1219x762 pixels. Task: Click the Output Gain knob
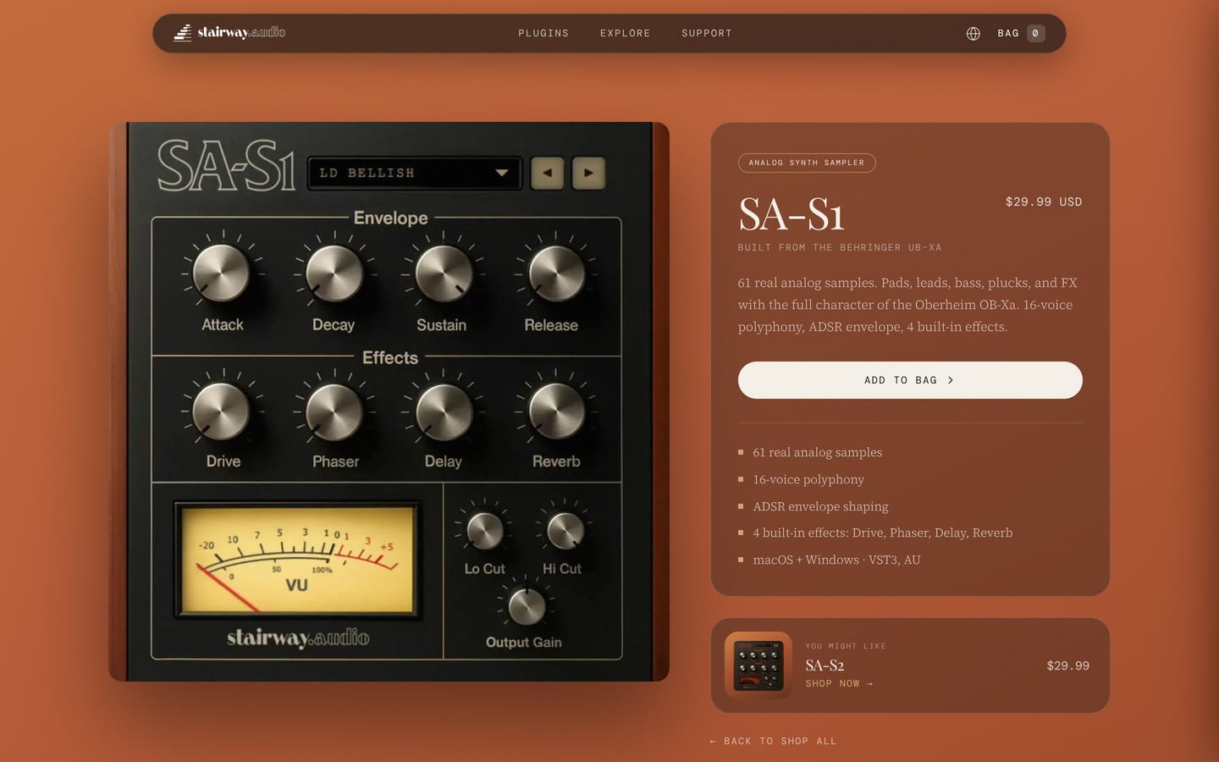pos(527,606)
